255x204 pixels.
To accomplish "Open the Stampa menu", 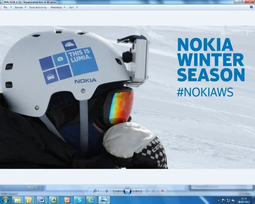I will point(19,7).
